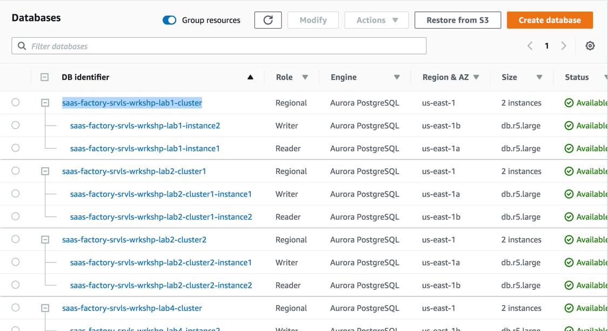
Task: Open lab2-cluster2-instance1 link
Action: click(x=161, y=262)
